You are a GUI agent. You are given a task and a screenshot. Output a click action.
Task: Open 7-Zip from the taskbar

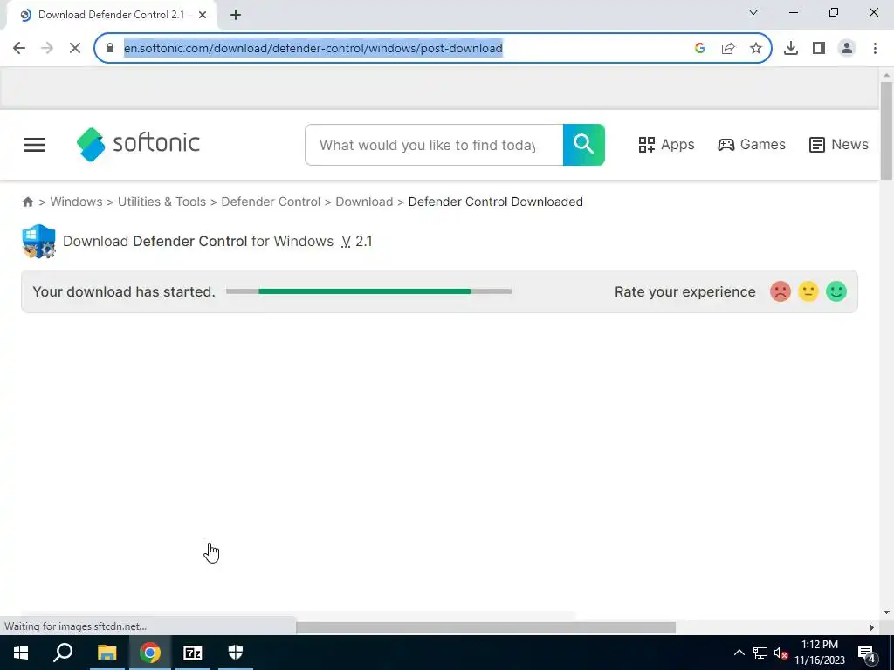point(193,653)
